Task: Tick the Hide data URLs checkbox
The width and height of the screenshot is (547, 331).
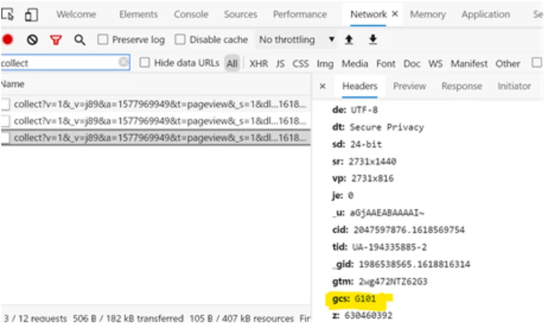Action: 145,62
